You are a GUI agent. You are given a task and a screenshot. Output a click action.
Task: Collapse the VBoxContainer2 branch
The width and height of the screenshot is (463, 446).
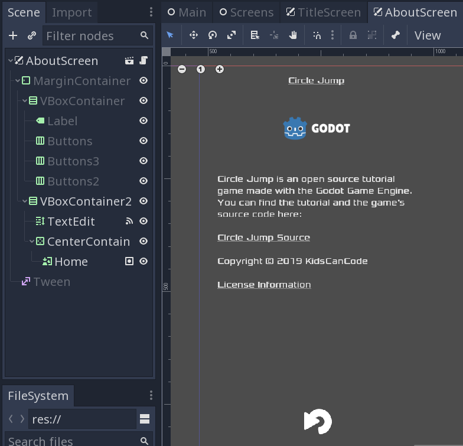click(25, 201)
